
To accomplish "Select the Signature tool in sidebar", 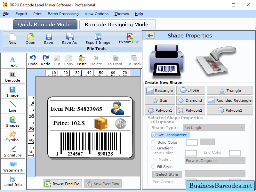I will 13,151.
